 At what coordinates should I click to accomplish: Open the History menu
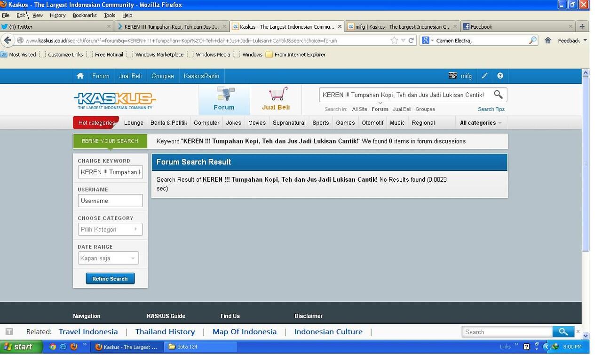[x=58, y=16]
